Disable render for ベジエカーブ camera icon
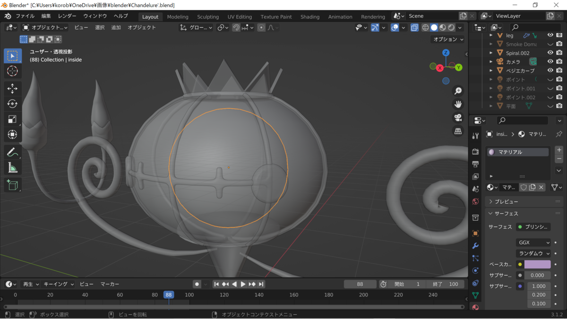The image size is (567, 319). [559, 70]
